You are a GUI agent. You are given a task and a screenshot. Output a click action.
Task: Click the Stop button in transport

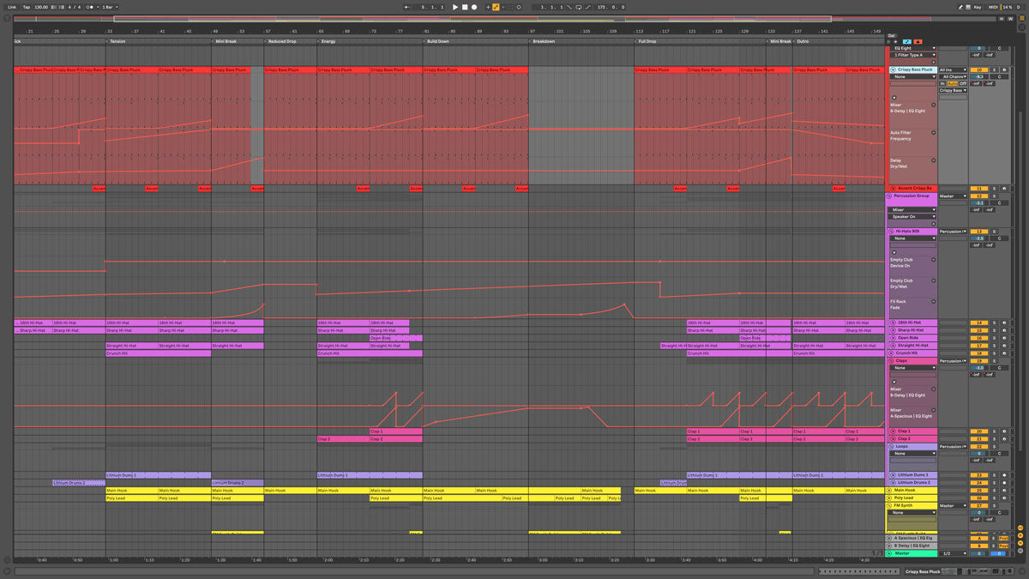[465, 7]
